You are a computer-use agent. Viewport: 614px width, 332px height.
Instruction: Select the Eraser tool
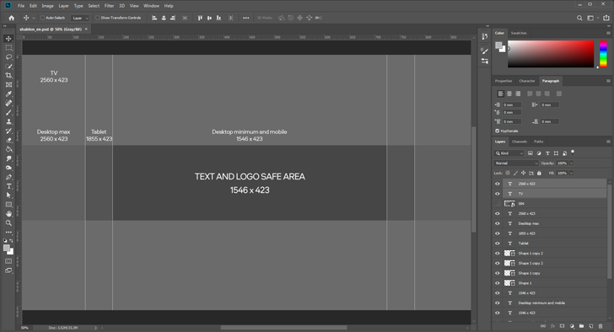tap(8, 140)
